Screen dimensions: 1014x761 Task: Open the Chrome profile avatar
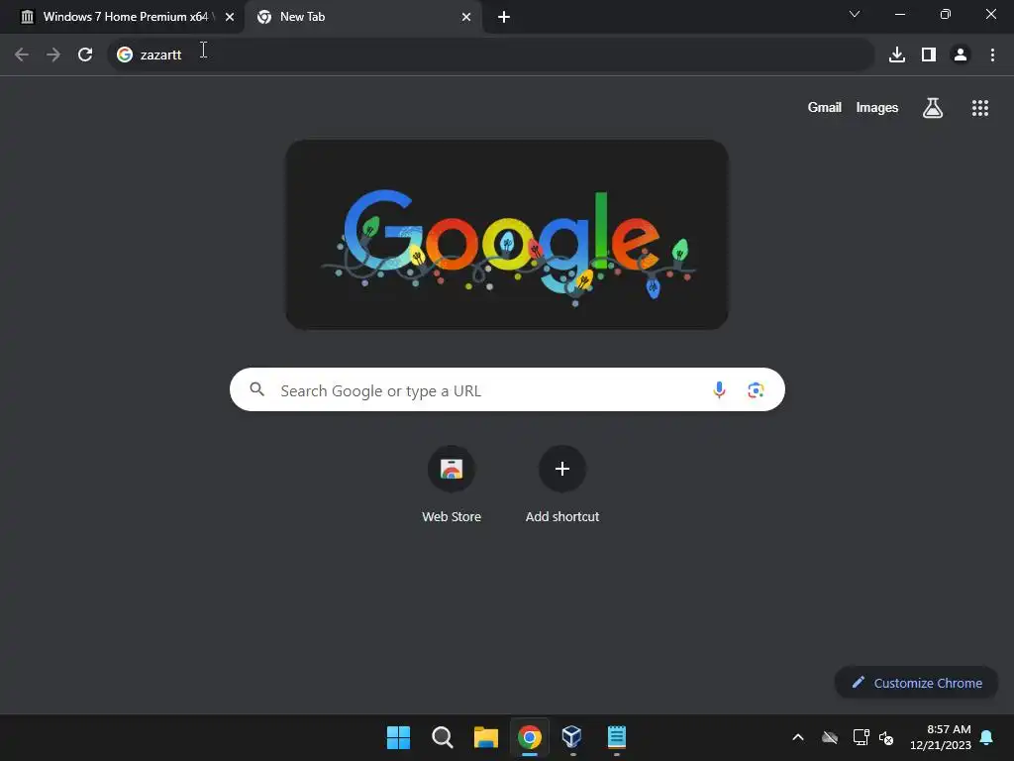[961, 54]
